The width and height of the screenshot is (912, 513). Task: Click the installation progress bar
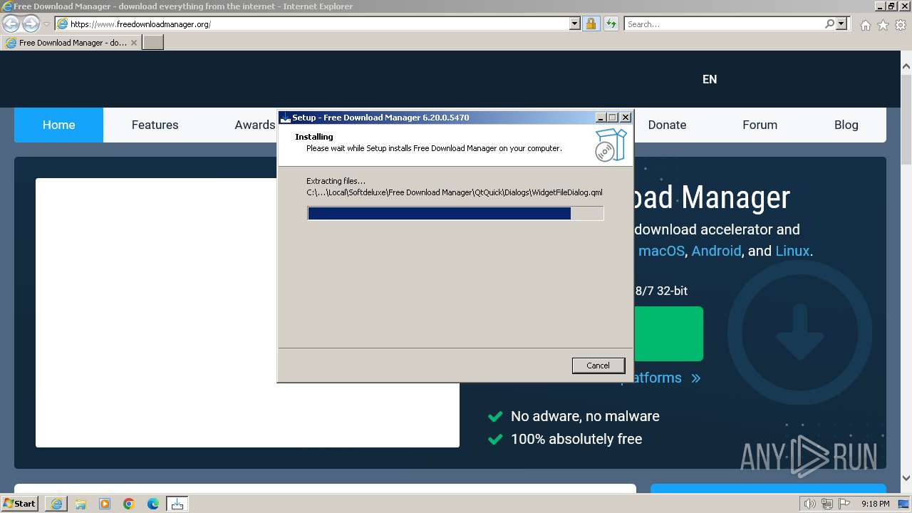click(455, 213)
